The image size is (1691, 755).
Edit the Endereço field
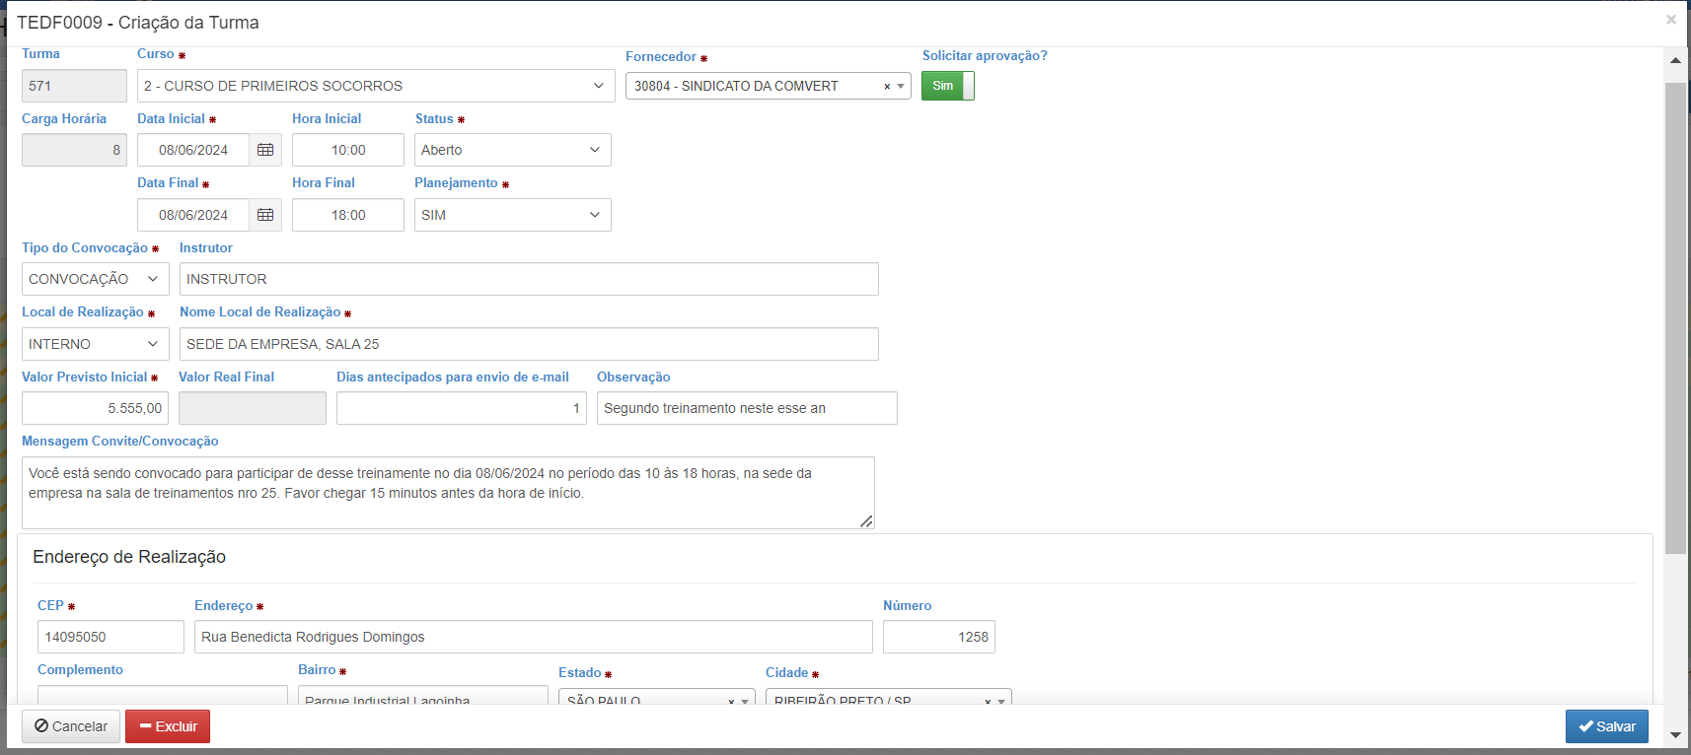[534, 637]
